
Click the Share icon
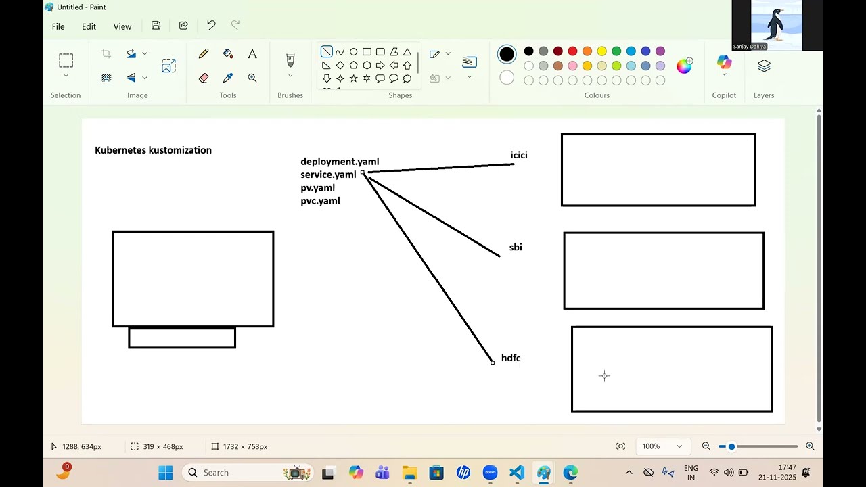[x=183, y=26]
